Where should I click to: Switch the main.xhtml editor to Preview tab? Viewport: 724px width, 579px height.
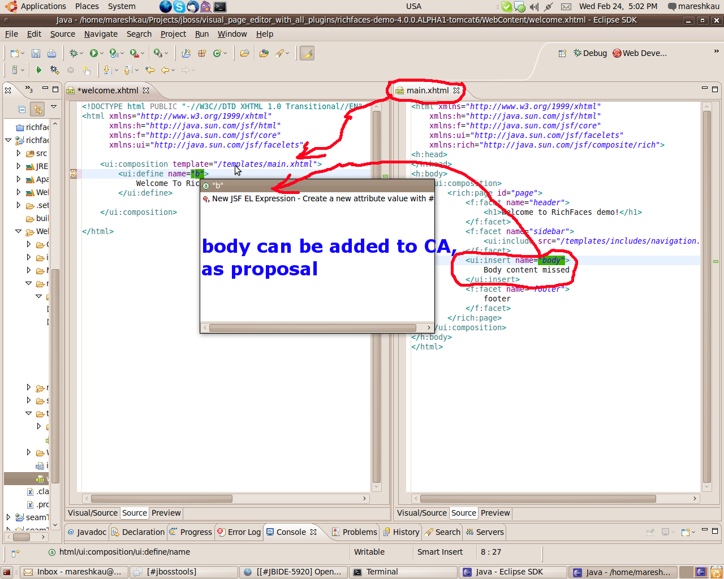point(495,513)
